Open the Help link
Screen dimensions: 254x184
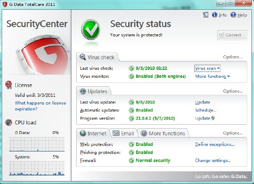[242, 15]
